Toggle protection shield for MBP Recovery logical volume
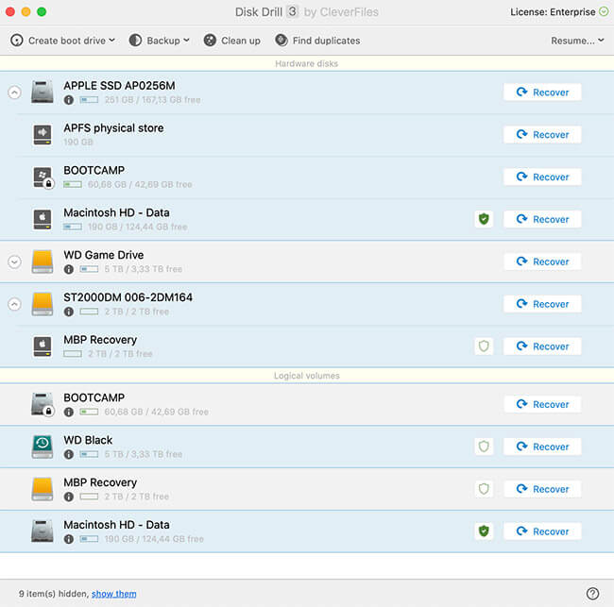 (484, 489)
